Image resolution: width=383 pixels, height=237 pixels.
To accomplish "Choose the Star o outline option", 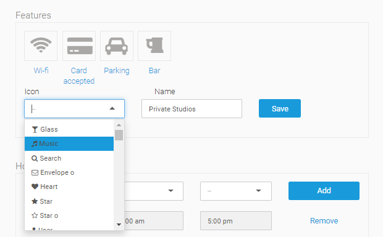I will (x=69, y=215).
